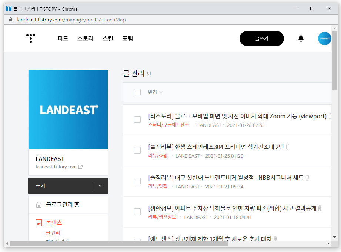Click the horizontal scrollbar thumb

tap(119, 244)
